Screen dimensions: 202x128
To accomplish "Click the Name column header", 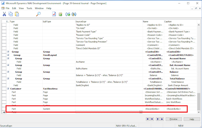I will click(153, 22).
